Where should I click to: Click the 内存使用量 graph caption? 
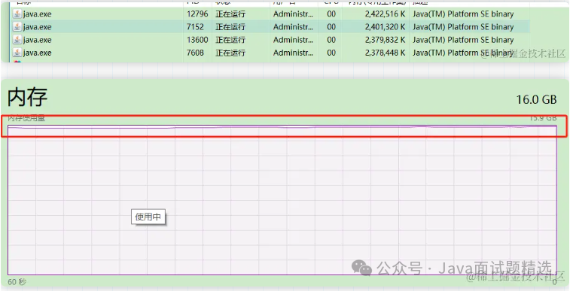[26, 118]
